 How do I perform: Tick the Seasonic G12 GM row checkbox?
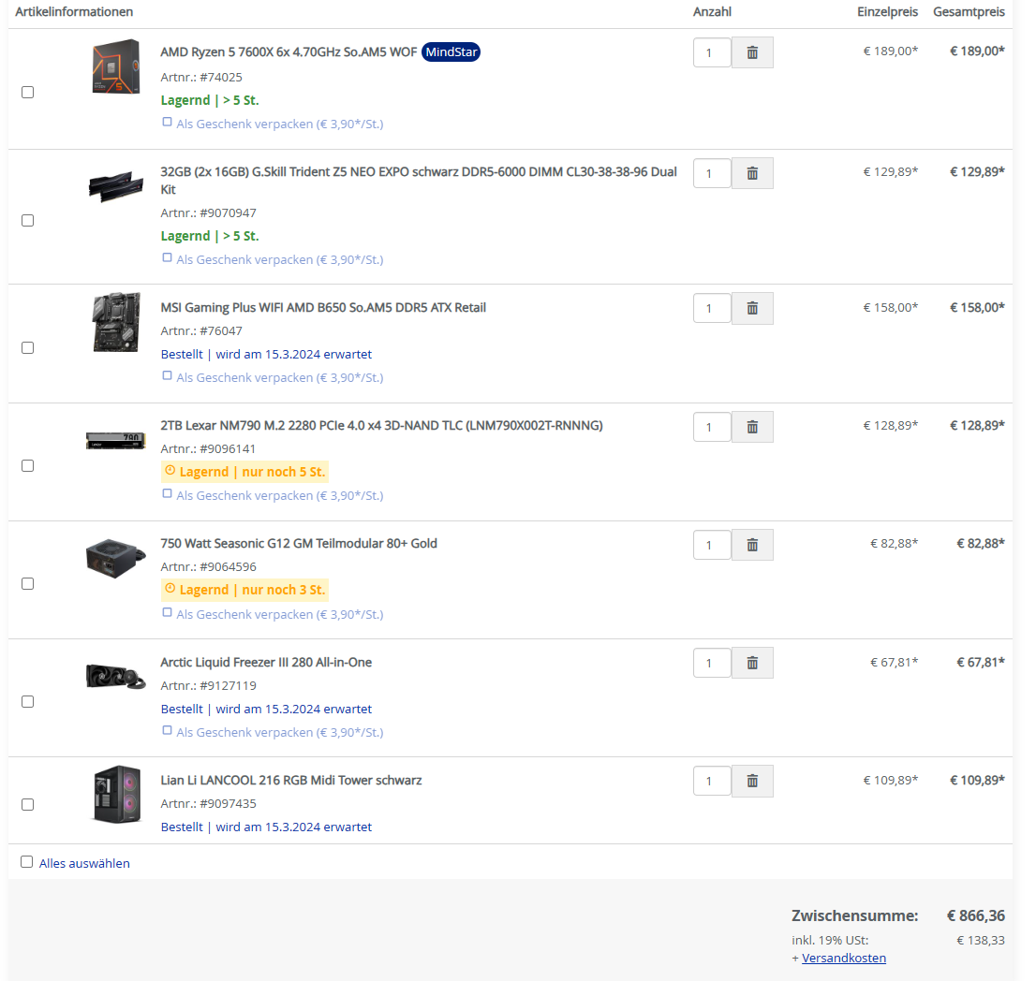click(28, 583)
